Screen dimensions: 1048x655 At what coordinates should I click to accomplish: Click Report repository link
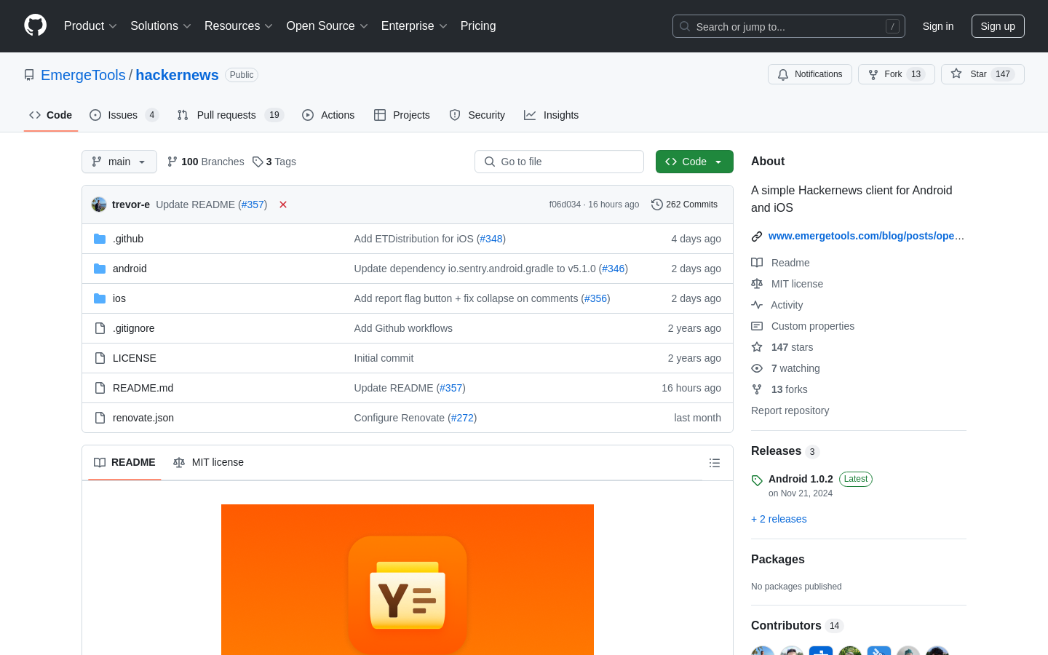[x=790, y=410]
